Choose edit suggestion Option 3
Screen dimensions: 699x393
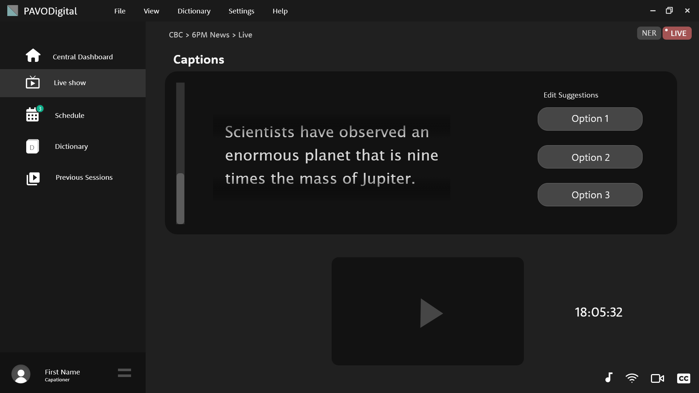tap(590, 195)
